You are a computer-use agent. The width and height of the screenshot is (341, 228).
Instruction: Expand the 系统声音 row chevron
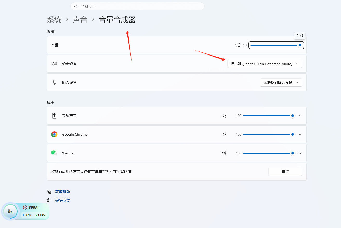[x=300, y=116]
